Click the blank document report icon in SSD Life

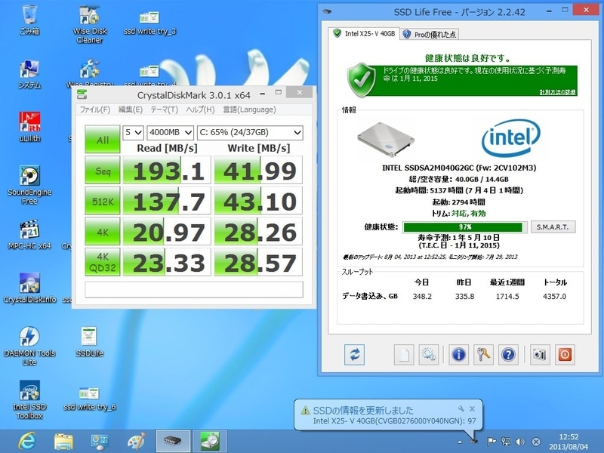(x=404, y=354)
